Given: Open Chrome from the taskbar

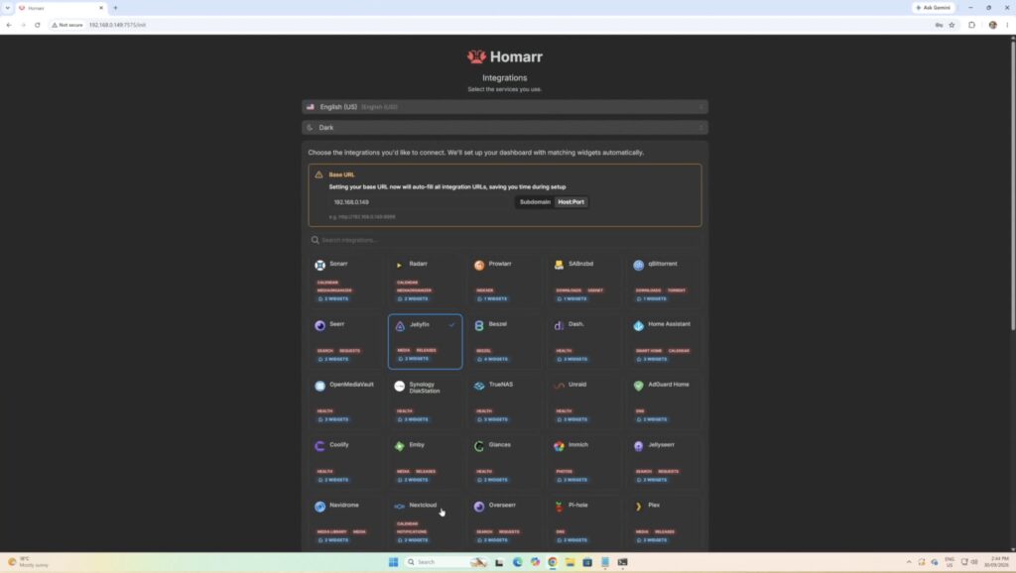Looking at the screenshot, I should 552,562.
